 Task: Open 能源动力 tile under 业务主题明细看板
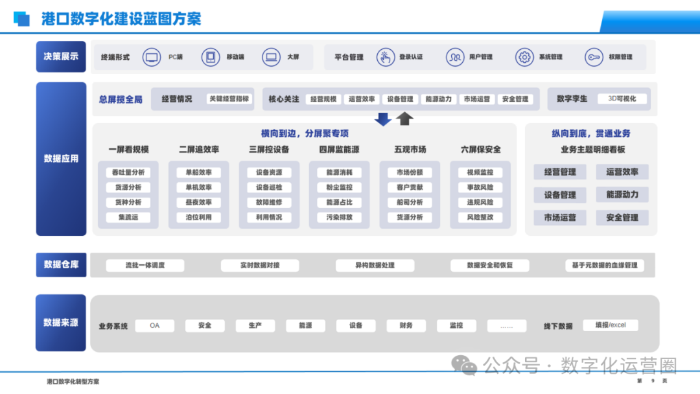coord(622,194)
